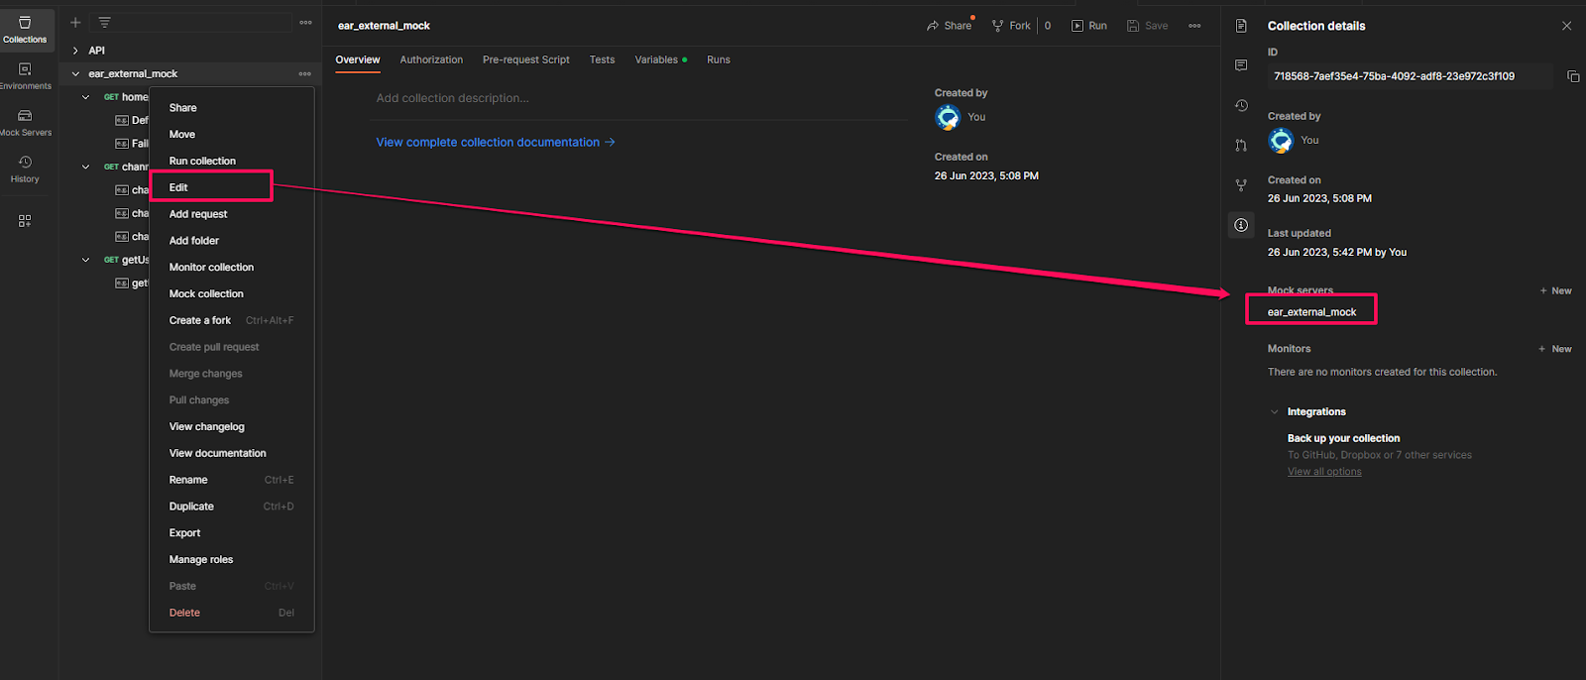Collapse the GET chann request tree item
The width and height of the screenshot is (1586, 680).
pos(85,167)
